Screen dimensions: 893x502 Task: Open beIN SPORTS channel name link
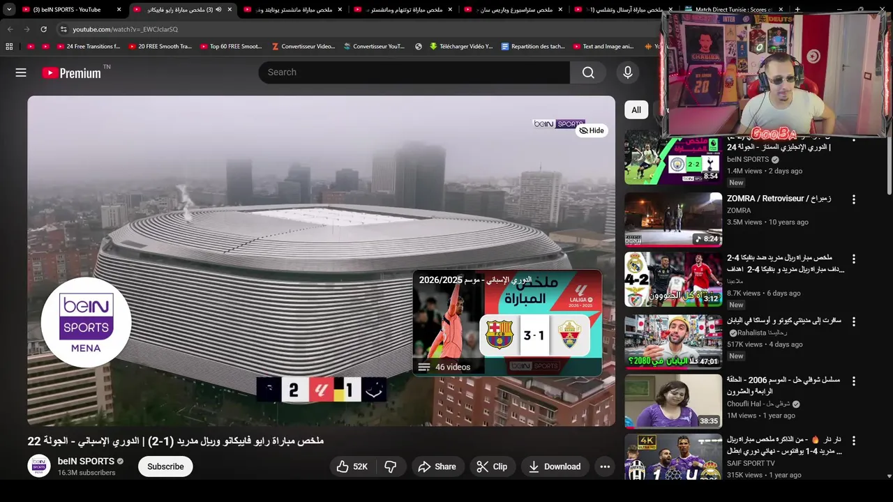pyautogui.click(x=86, y=461)
